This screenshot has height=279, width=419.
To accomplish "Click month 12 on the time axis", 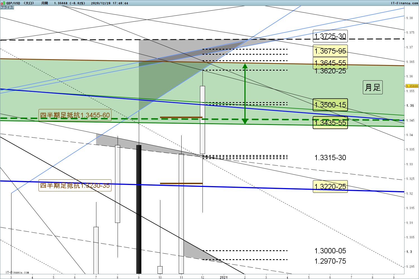I will [203, 277].
